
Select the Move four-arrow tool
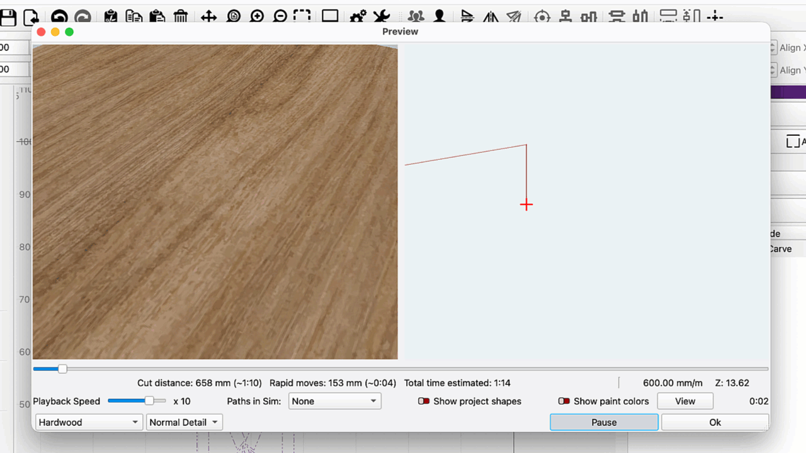tap(208, 17)
